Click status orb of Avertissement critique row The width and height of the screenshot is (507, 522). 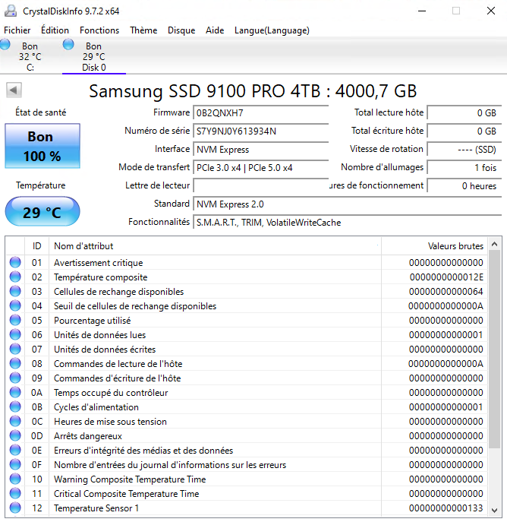coord(15,262)
